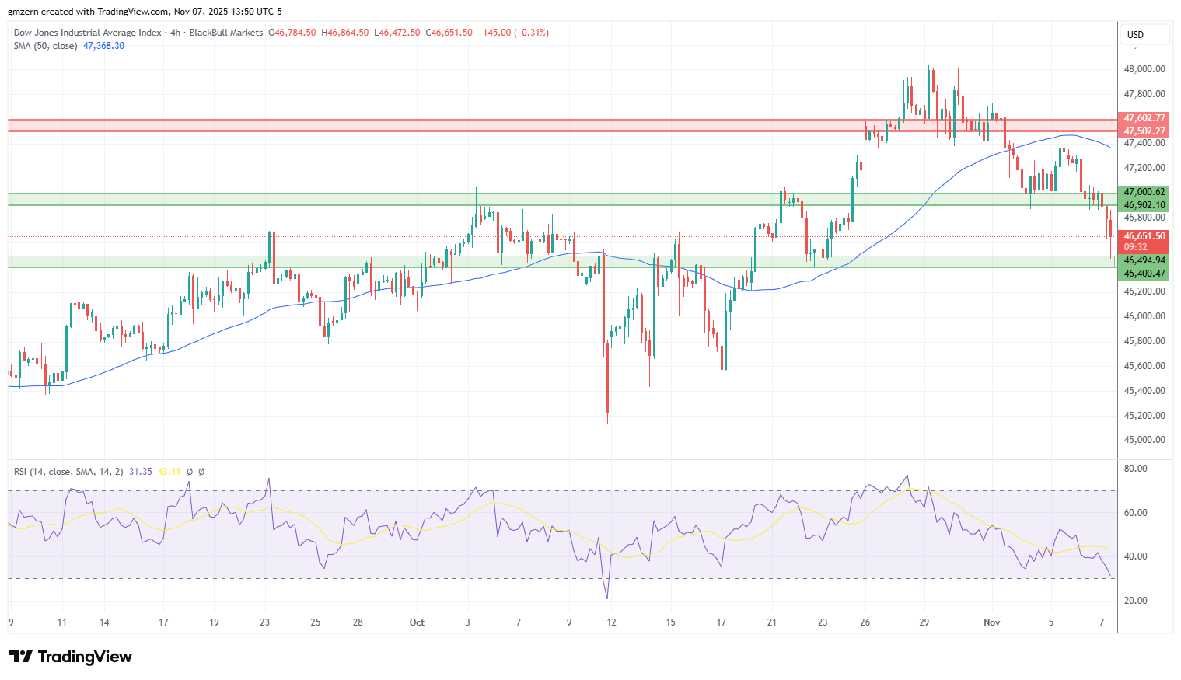1181x680 pixels.
Task: Open the USD currency selector
Action: point(1144,34)
